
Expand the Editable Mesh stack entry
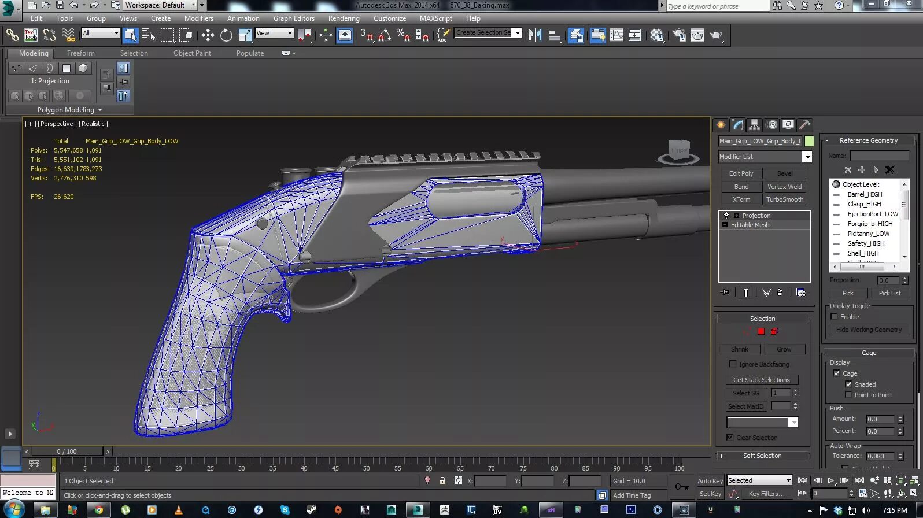pos(725,225)
